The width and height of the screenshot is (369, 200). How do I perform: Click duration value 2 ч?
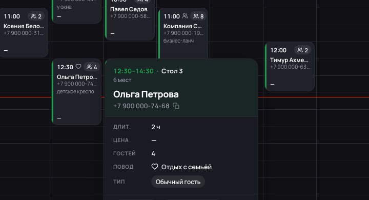pyautogui.click(x=156, y=127)
